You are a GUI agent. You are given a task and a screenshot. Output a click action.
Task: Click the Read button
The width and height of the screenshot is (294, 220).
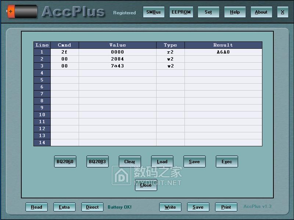36,207
